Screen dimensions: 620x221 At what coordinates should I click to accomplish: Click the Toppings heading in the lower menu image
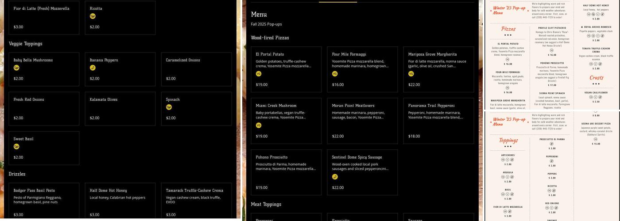(x=508, y=141)
